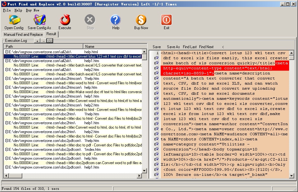Screen dimensions: 298x192
Task: Click Find Next in the preview pane
Action: pyautogui.click(x=206, y=47)
